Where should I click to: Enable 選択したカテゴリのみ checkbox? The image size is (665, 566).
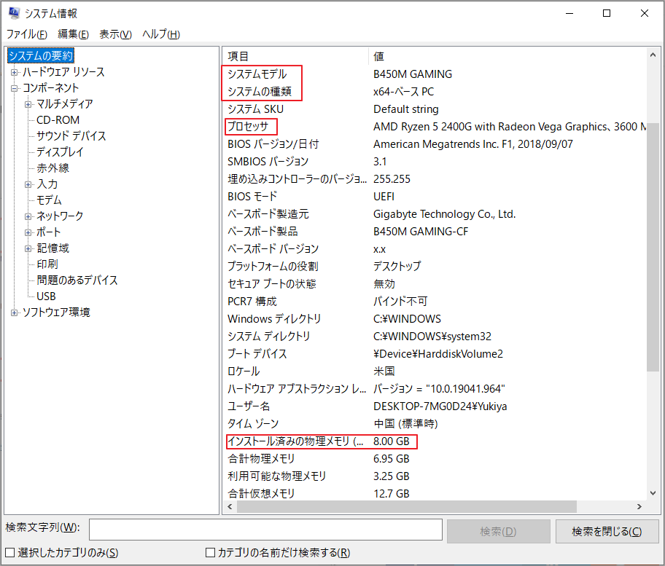[x=9, y=552]
